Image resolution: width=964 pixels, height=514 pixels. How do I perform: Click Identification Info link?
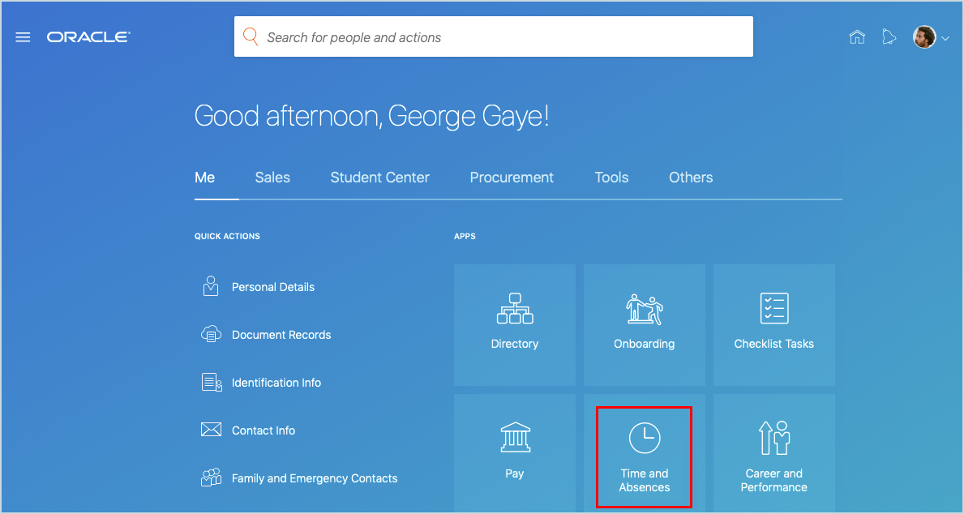[x=276, y=383]
